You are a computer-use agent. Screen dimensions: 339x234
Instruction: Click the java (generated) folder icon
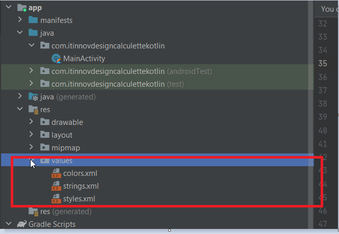(33, 97)
